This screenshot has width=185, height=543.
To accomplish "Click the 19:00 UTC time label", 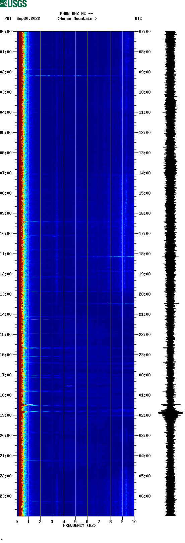I will click(x=145, y=274).
